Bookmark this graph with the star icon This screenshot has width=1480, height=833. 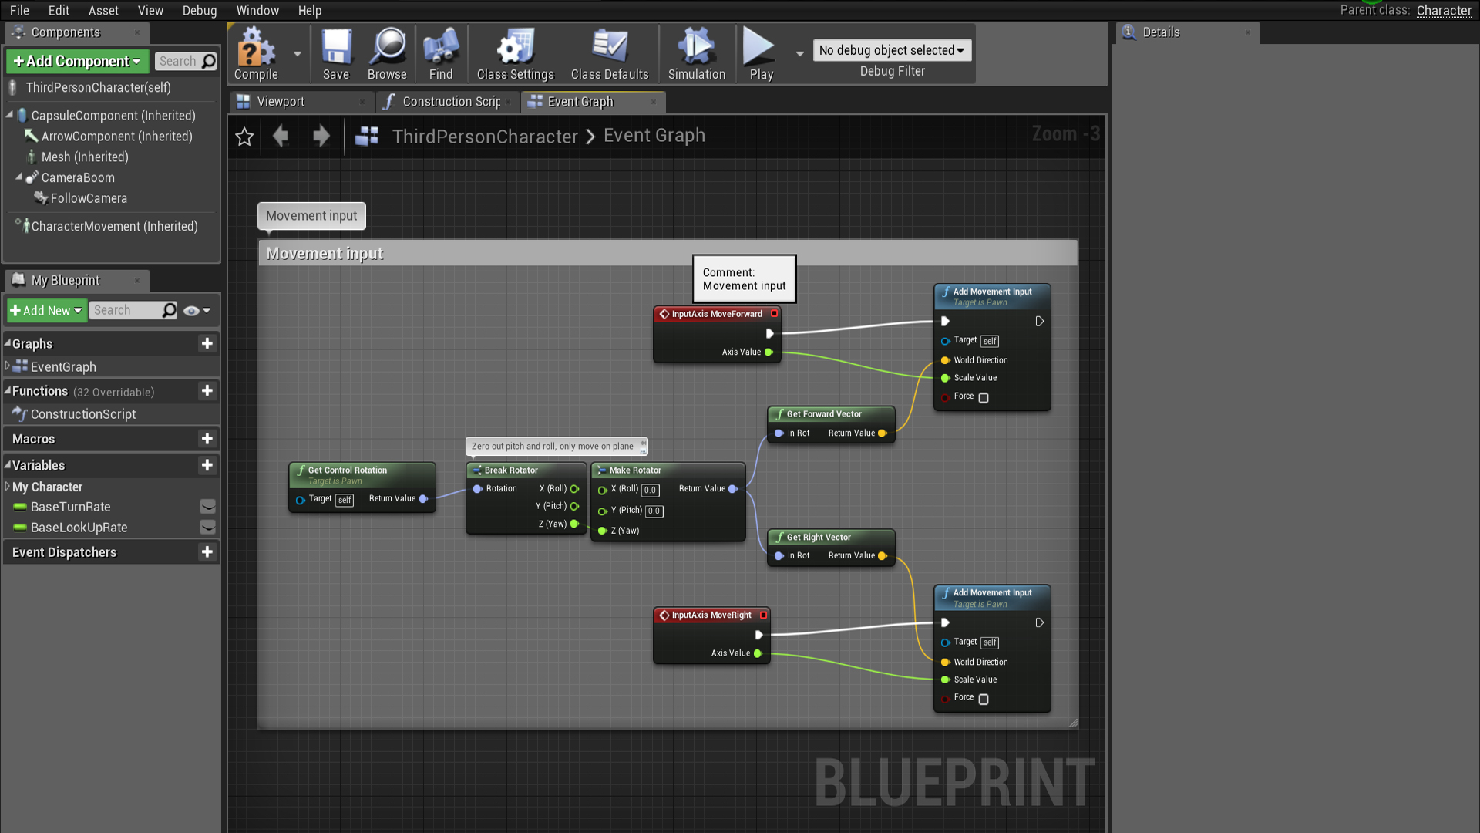pos(244,136)
